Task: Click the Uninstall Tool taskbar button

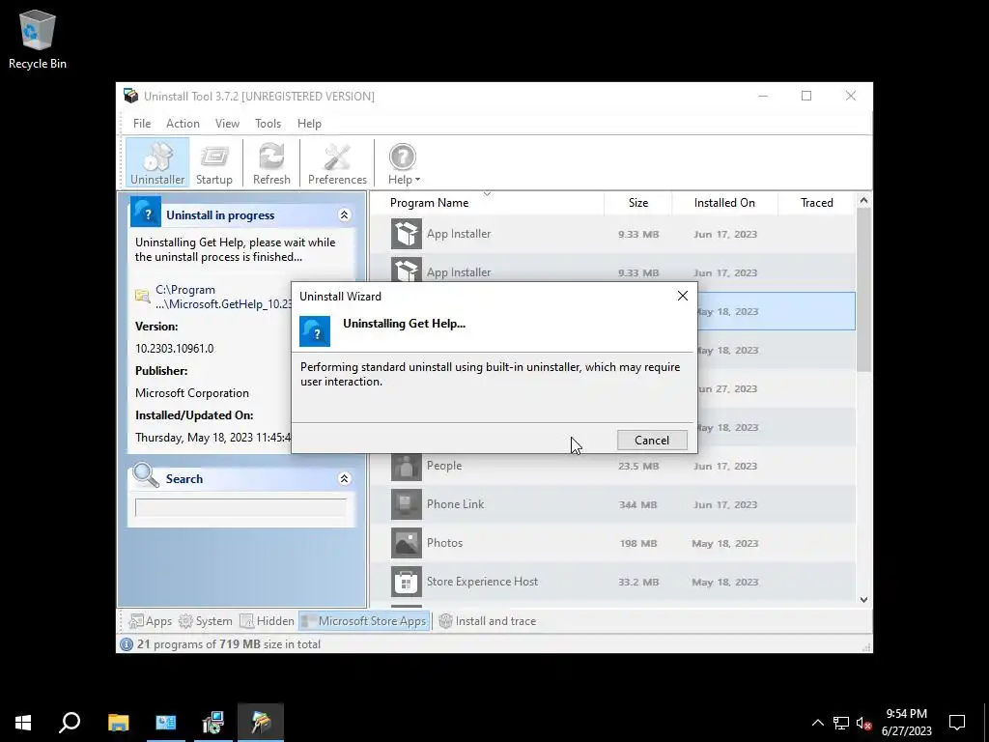Action: point(261,723)
